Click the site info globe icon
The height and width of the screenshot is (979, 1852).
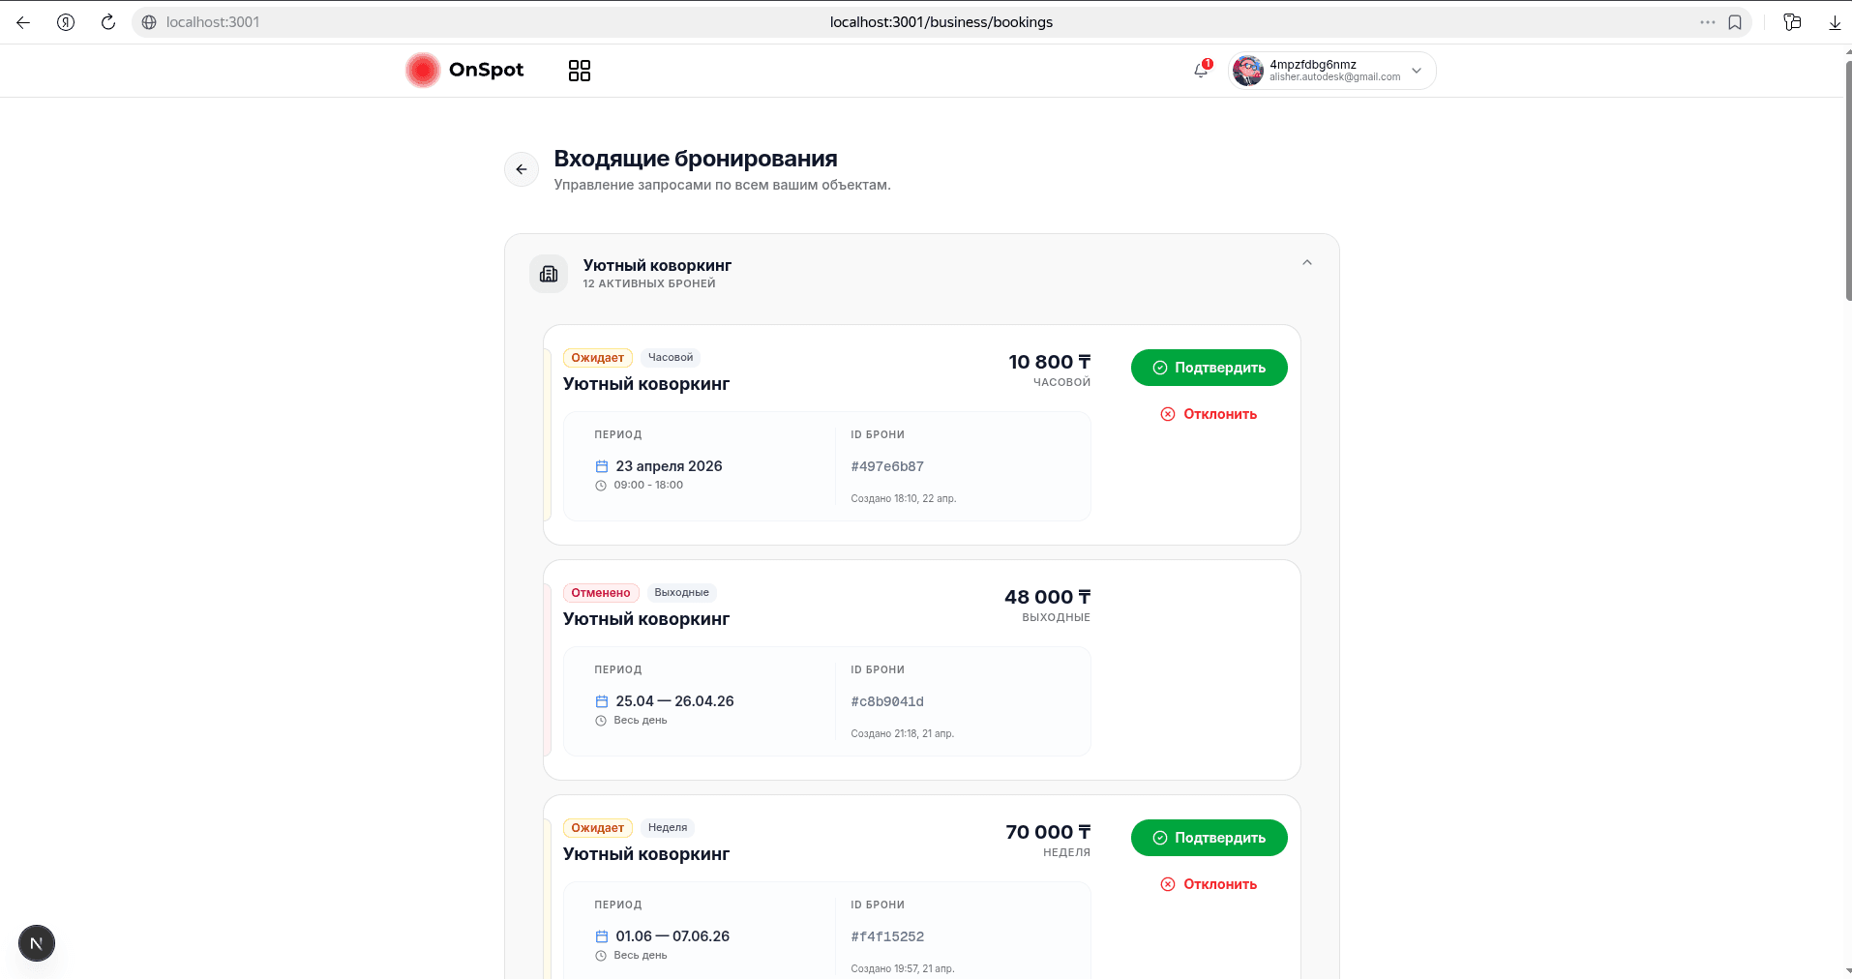149,22
